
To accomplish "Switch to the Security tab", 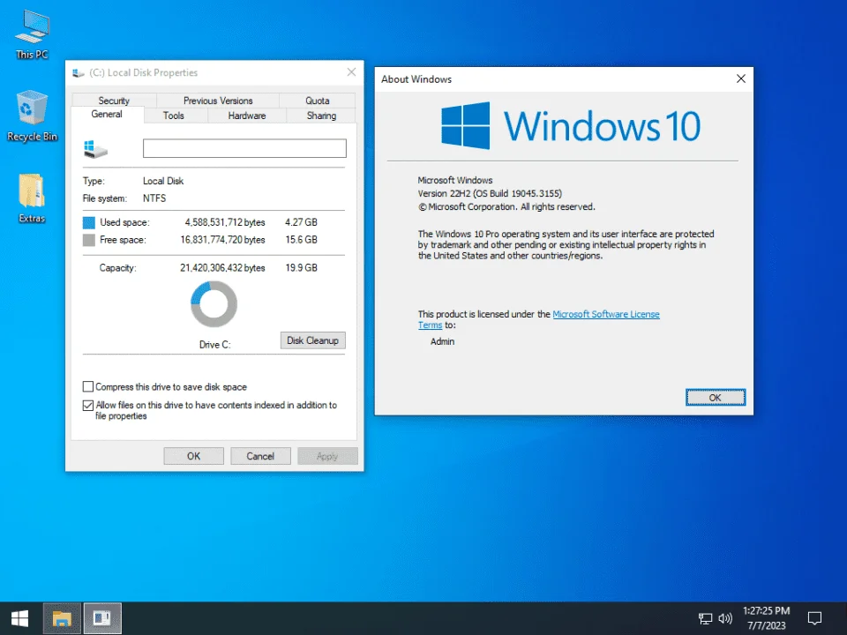I will (x=114, y=101).
